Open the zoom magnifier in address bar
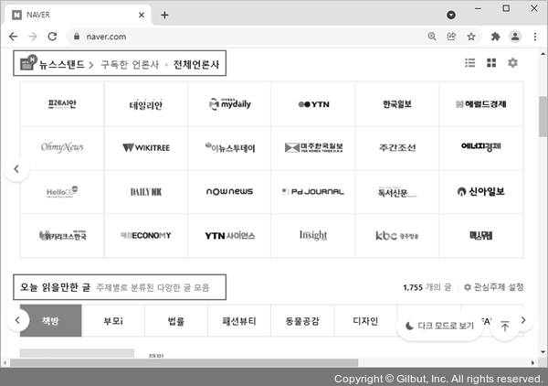This screenshot has width=548, height=386. coord(432,37)
